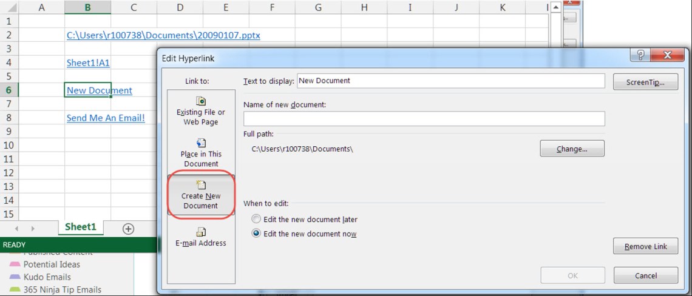Select column C header

point(134,7)
